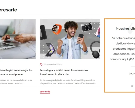The width and height of the screenshot is (135, 108).
Task: Open 'Tecnología y estilo: cómo los accesorios' article title
Action: (64, 72)
